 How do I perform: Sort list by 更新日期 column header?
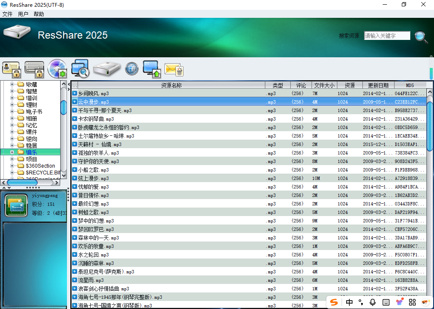(378, 85)
